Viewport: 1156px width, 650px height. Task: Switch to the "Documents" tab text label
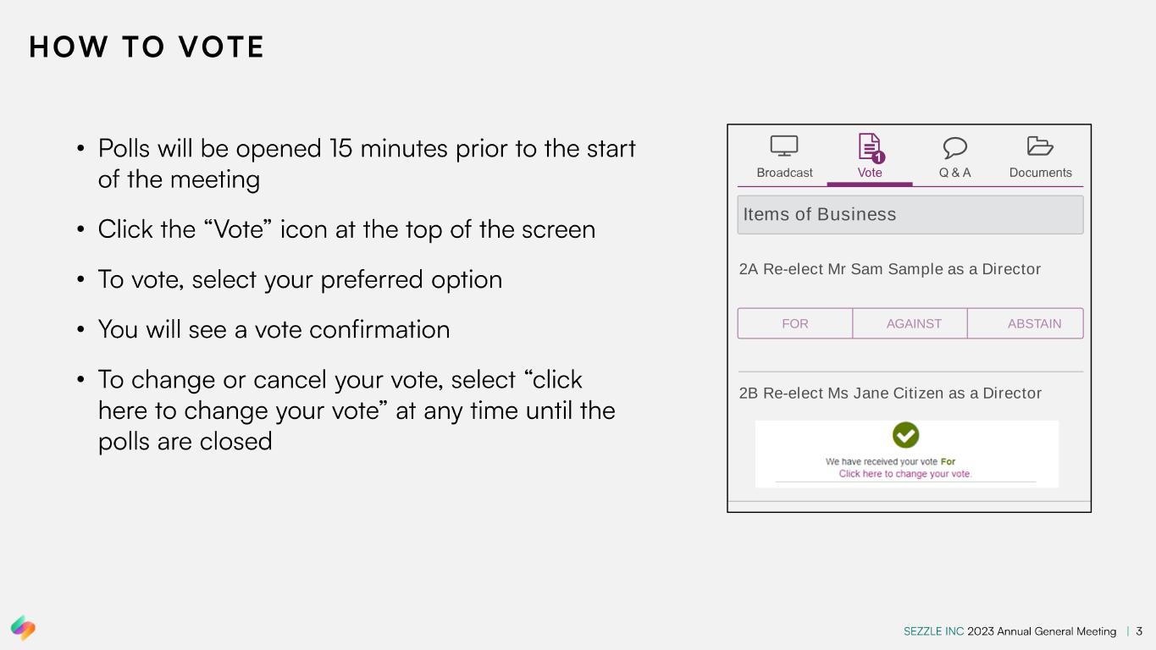coord(1040,173)
